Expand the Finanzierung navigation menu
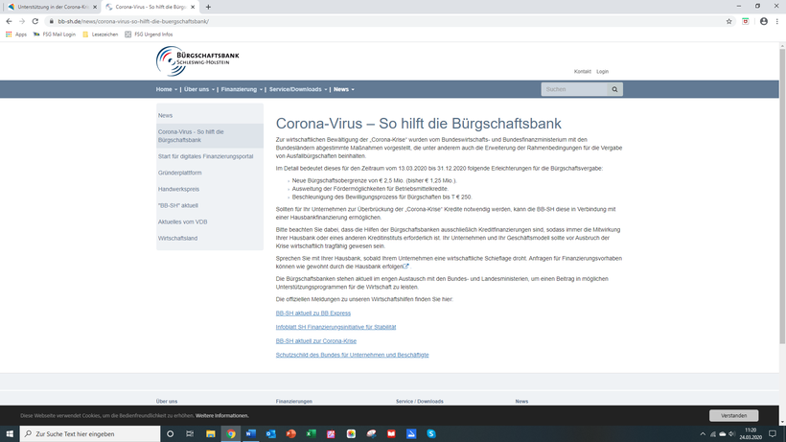786x442 pixels. [242, 89]
